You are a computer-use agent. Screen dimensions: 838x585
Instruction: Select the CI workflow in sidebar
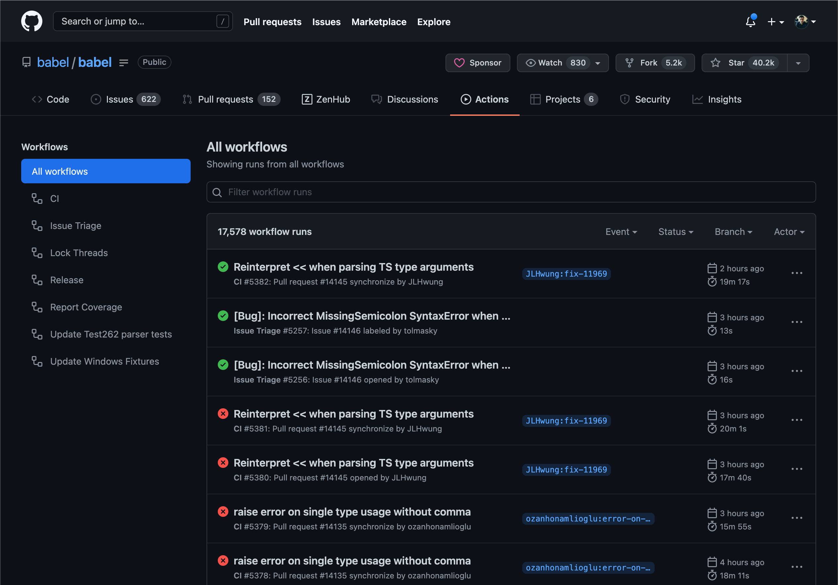click(x=106, y=199)
